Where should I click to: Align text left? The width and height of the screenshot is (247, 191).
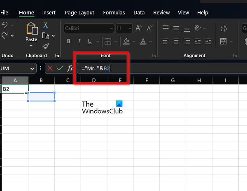165,42
